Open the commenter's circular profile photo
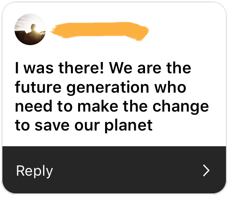 [x=30, y=29]
